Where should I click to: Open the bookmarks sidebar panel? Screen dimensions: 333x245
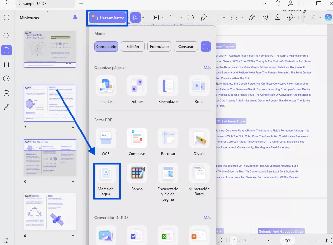click(6, 65)
